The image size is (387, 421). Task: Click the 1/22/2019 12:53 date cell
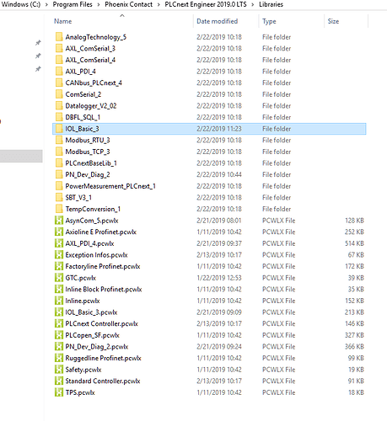(219, 278)
